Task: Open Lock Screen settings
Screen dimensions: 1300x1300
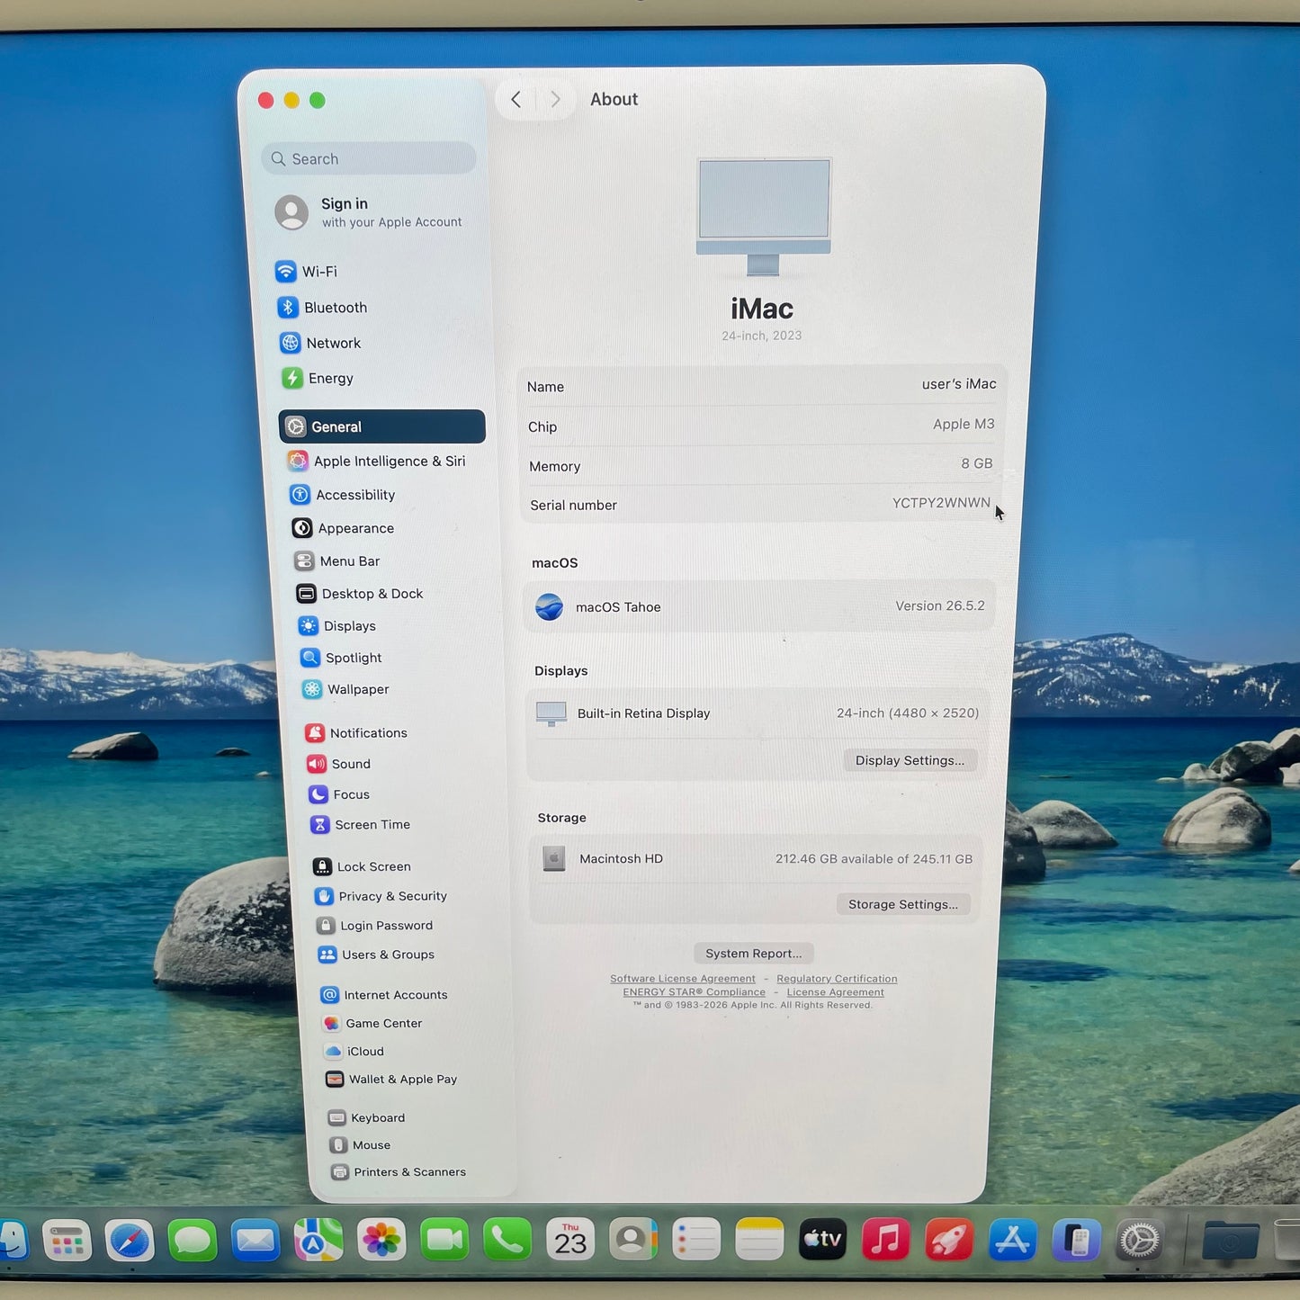Action: [362, 866]
